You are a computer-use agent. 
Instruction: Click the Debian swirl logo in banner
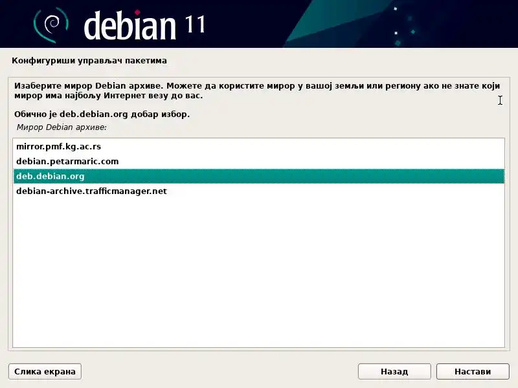[51, 25]
